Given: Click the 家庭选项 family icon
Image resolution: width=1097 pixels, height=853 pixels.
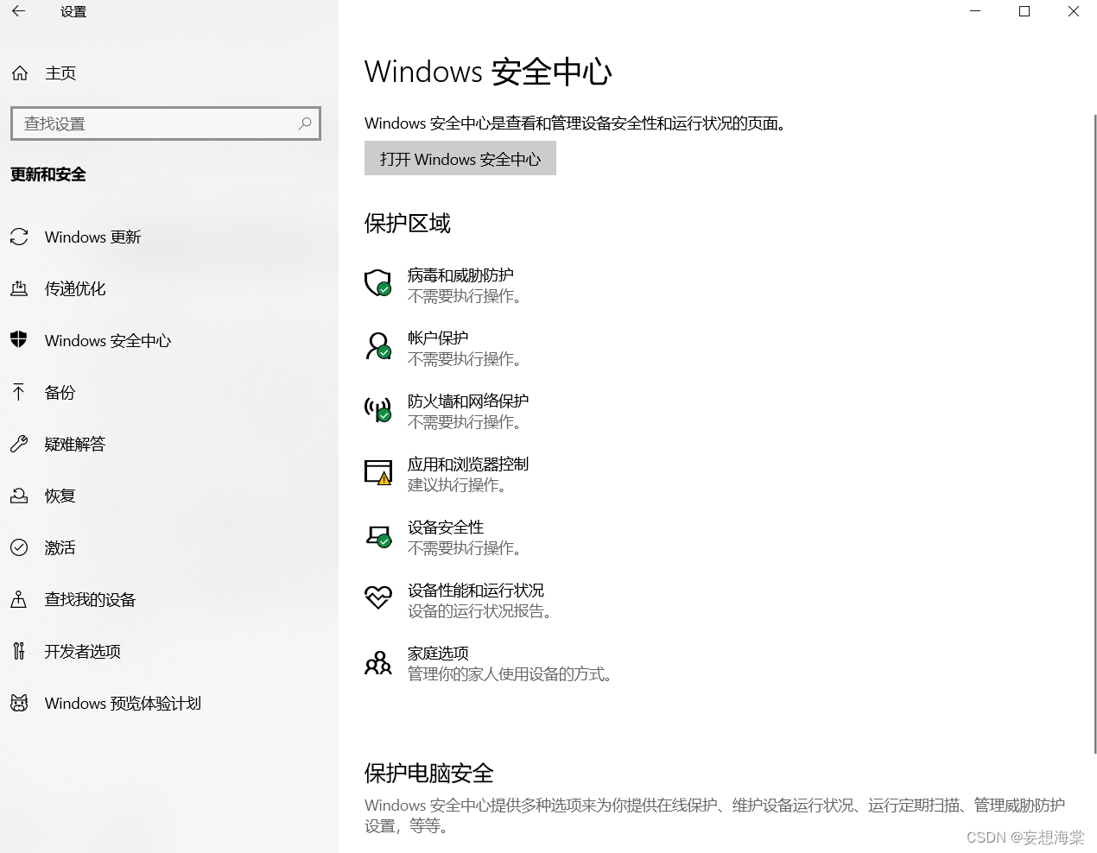Looking at the screenshot, I should pos(378,662).
